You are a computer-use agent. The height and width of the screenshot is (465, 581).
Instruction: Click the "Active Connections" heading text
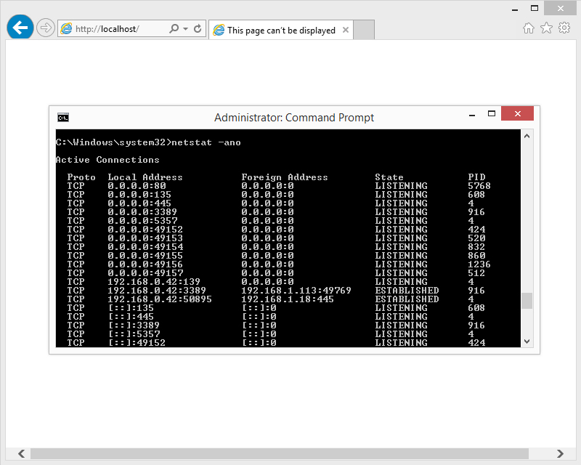[107, 160]
